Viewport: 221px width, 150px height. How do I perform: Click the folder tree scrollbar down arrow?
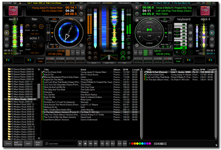coord(39,138)
